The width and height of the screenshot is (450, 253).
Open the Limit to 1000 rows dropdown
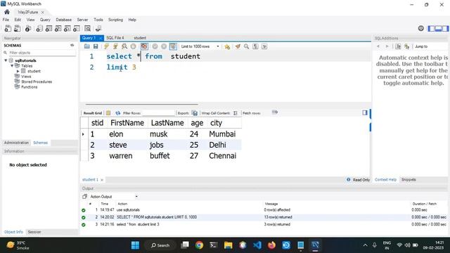[200, 46]
